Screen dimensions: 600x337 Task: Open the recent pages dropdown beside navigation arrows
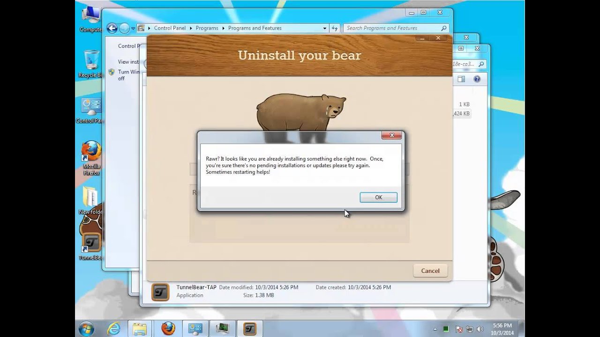pos(133,29)
